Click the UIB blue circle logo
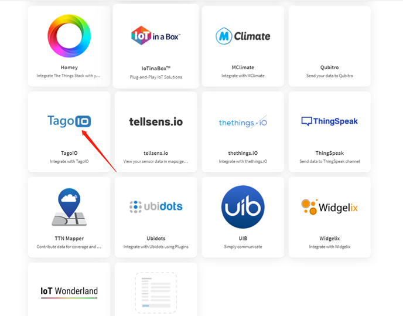Image resolution: width=403 pixels, height=316 pixels. (243, 207)
